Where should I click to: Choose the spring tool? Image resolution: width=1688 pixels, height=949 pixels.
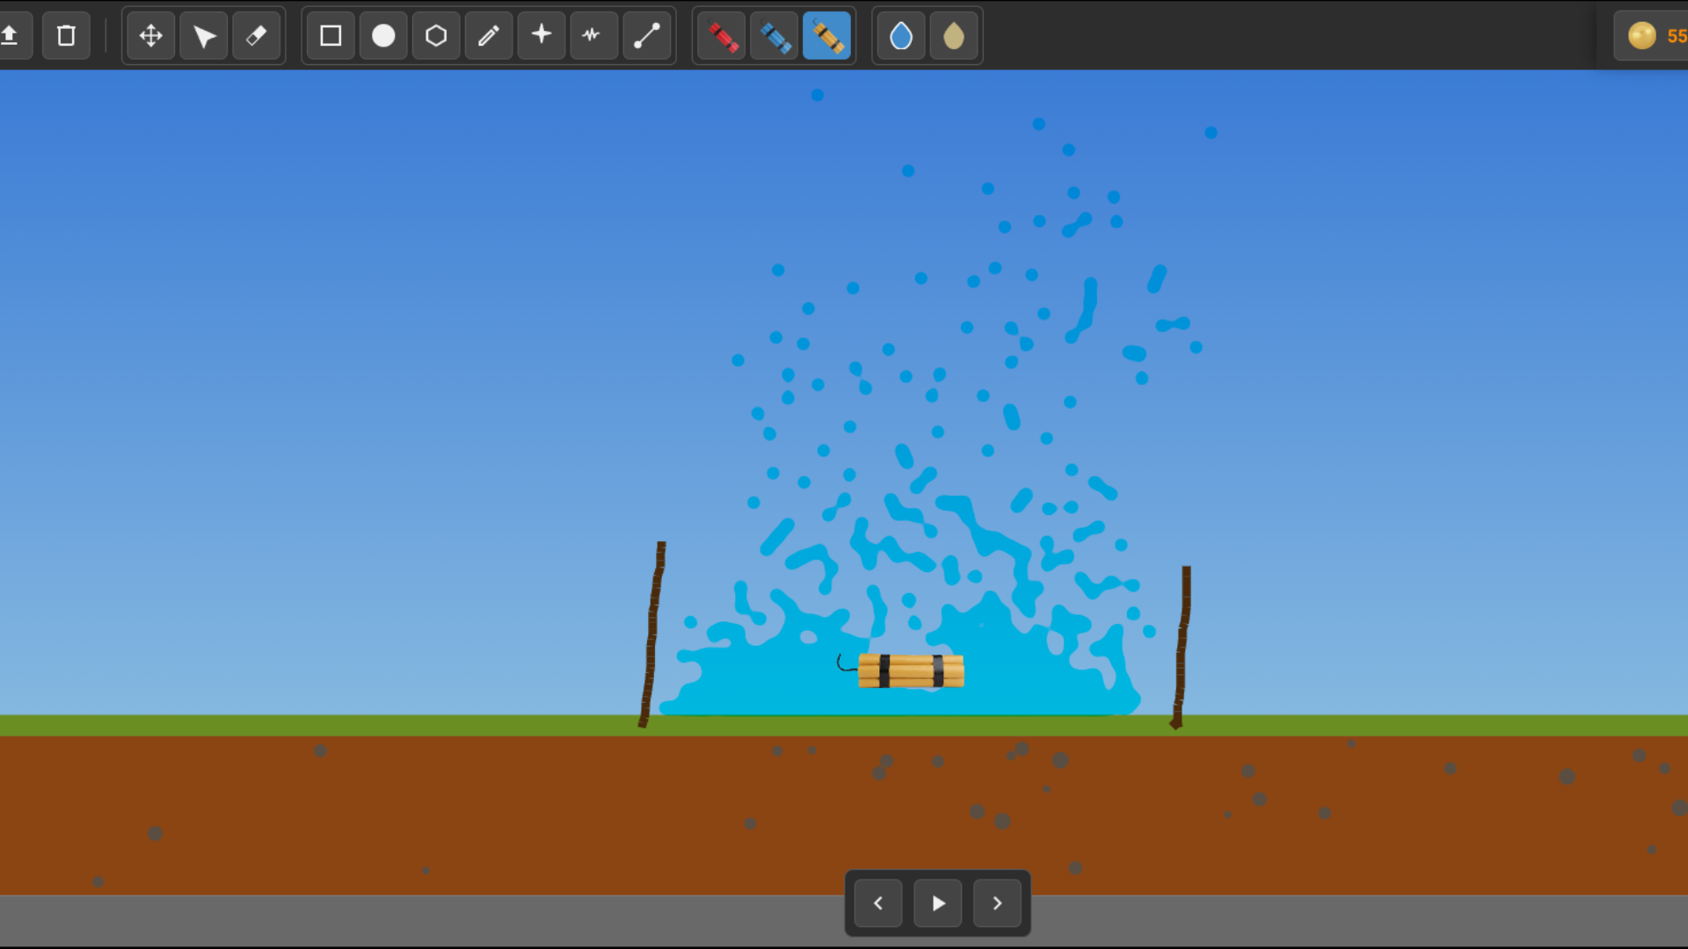pyautogui.click(x=593, y=36)
